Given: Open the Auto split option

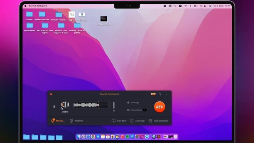Looking at the screenshot, I should coord(119,121).
